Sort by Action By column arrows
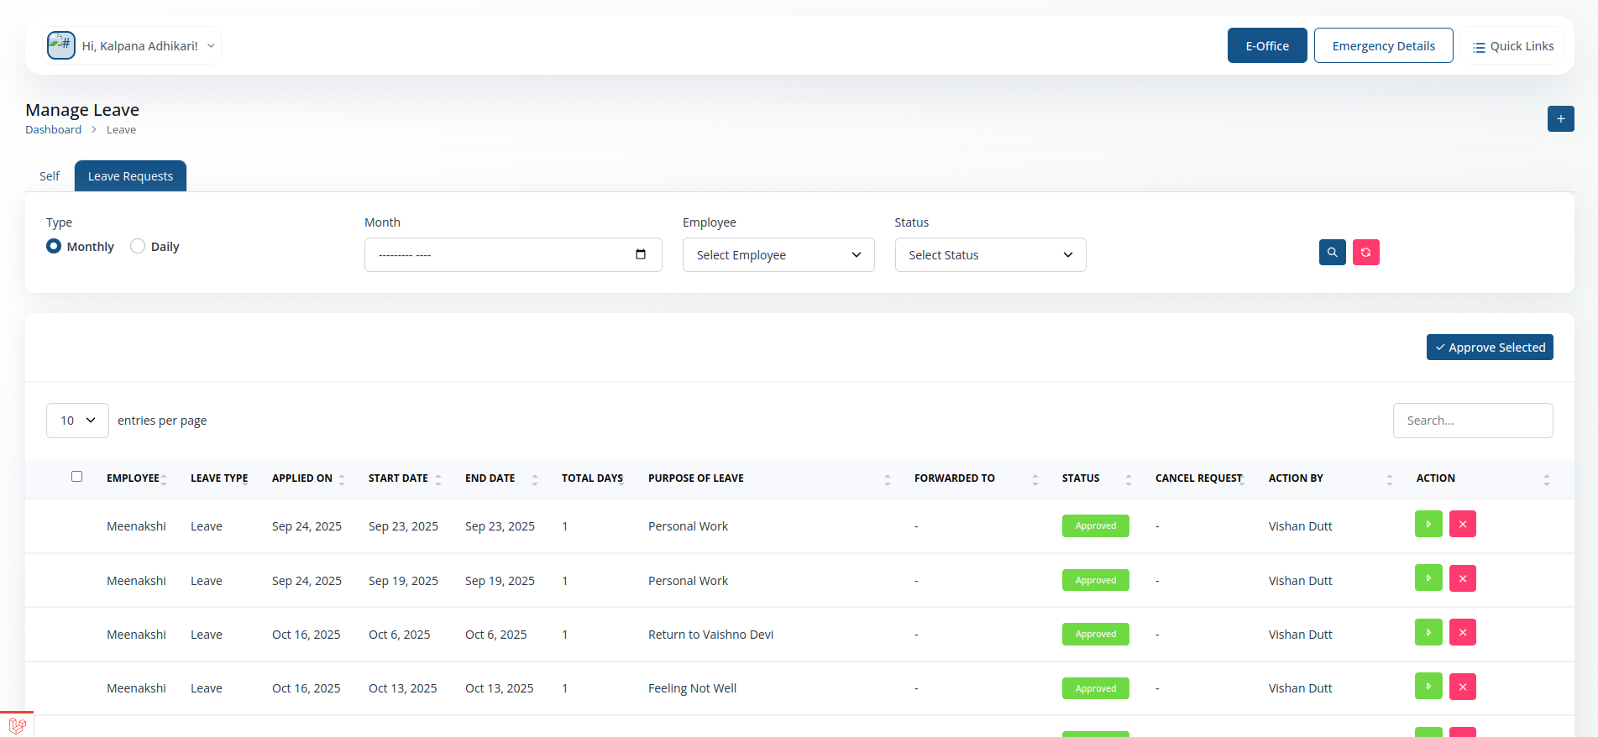 tap(1390, 479)
